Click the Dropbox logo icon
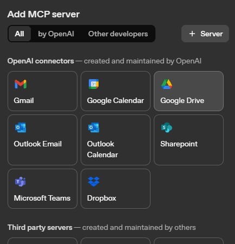The width and height of the screenshot is (235, 244). pyautogui.click(x=94, y=182)
